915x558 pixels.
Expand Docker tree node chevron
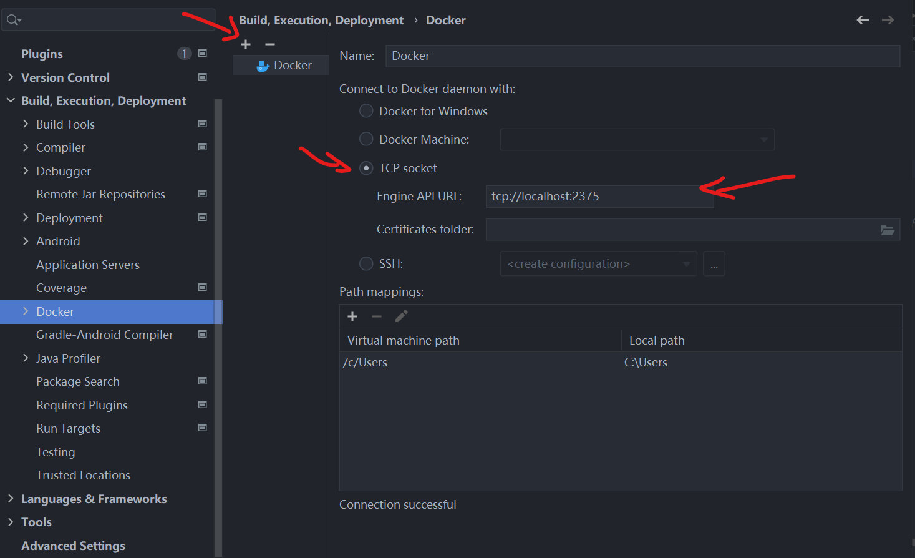(x=26, y=311)
